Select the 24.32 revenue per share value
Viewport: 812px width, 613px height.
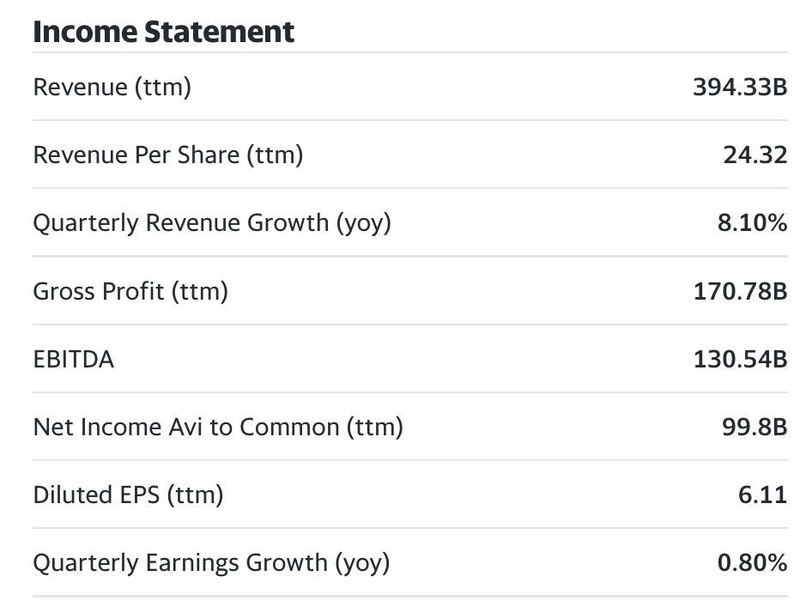(754, 155)
